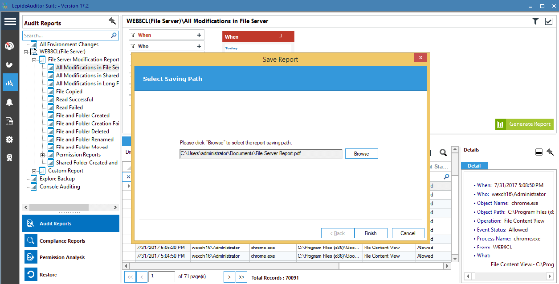Viewport: 559px width, 284px height.
Task: Click the Restore navigation icon
Action: tap(31, 275)
